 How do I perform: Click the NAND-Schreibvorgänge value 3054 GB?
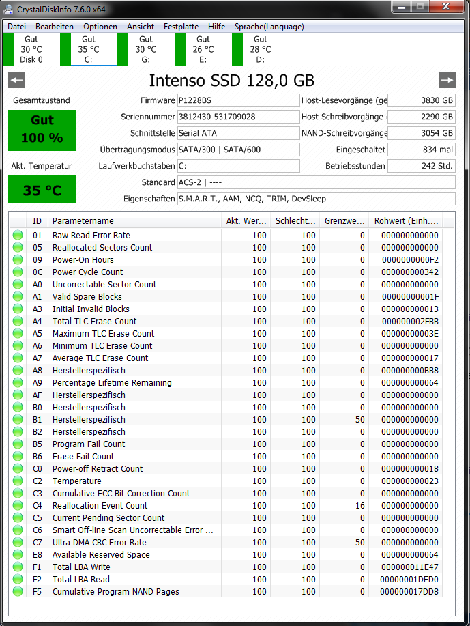tap(422, 133)
